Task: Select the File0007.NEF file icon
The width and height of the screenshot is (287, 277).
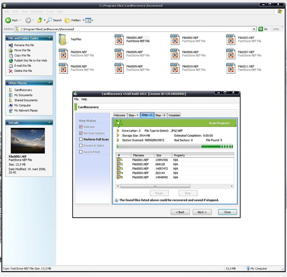Action: pos(231,54)
